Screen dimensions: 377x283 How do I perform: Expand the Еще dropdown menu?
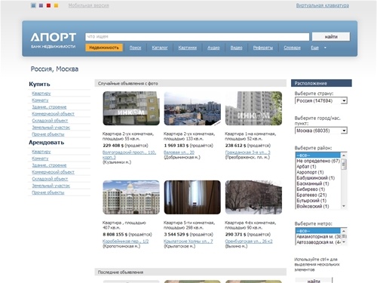[x=318, y=48]
